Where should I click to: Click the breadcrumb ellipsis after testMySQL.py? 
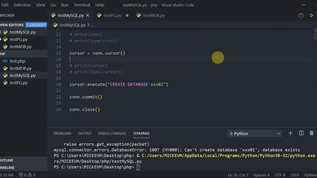tap(93, 25)
